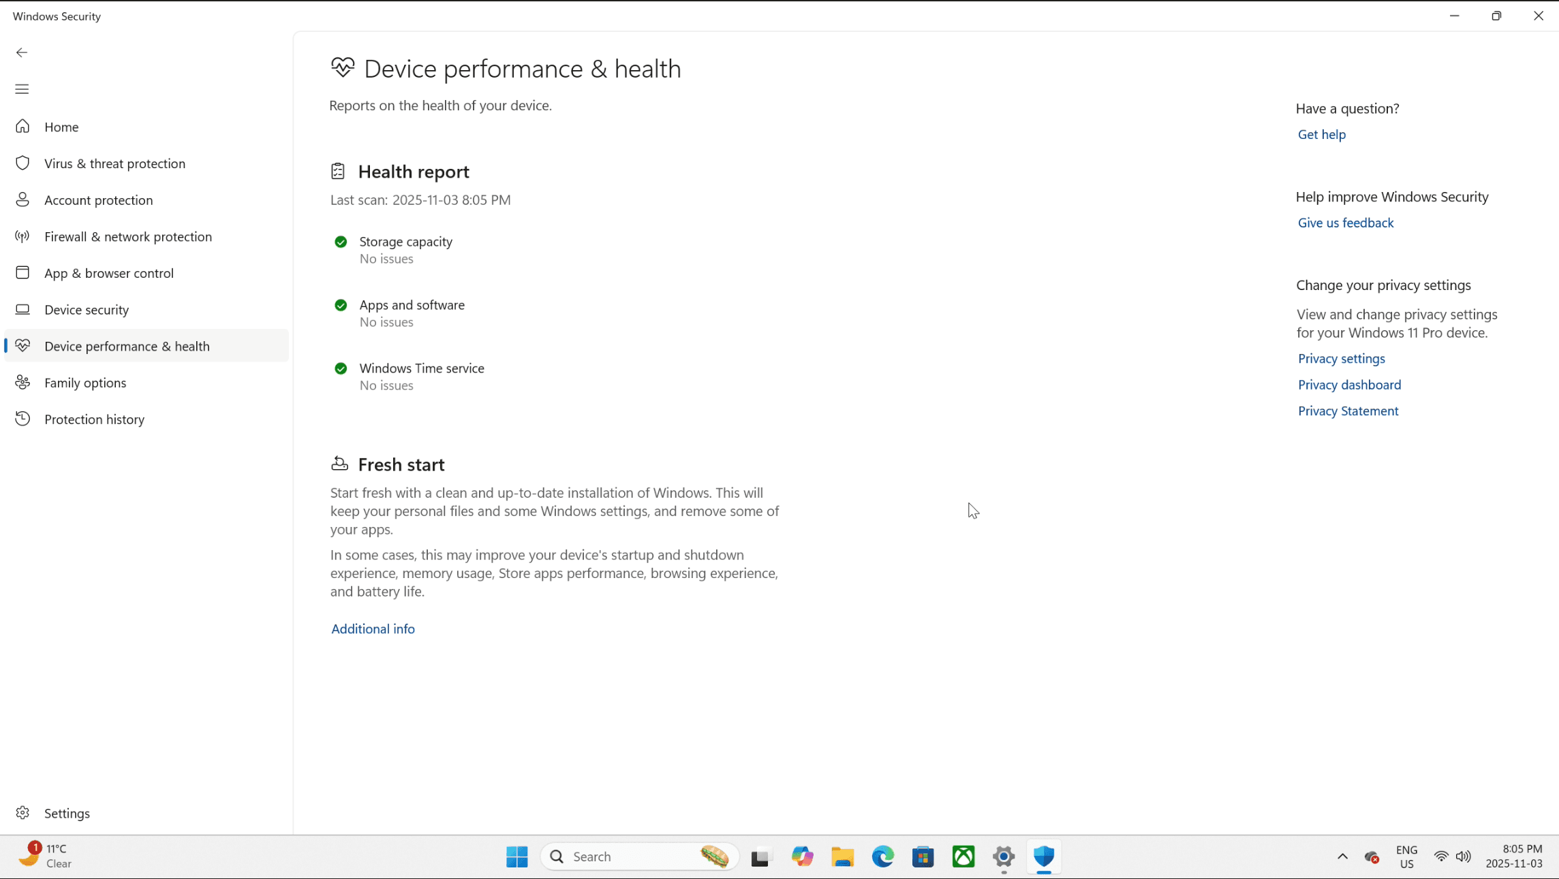
Task: Open Family options icon
Action: click(x=22, y=383)
